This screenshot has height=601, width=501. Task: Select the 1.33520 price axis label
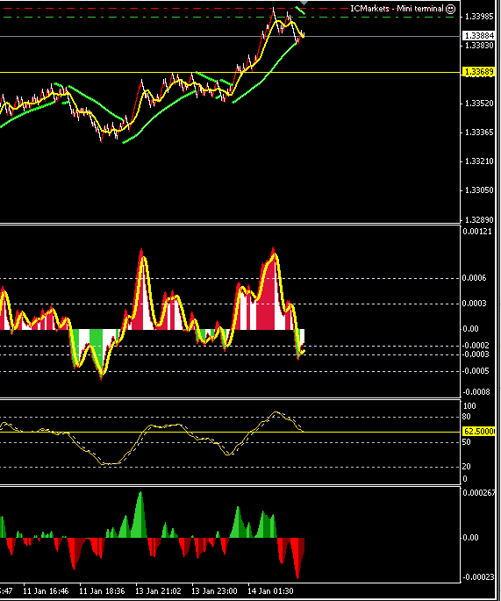click(x=479, y=104)
